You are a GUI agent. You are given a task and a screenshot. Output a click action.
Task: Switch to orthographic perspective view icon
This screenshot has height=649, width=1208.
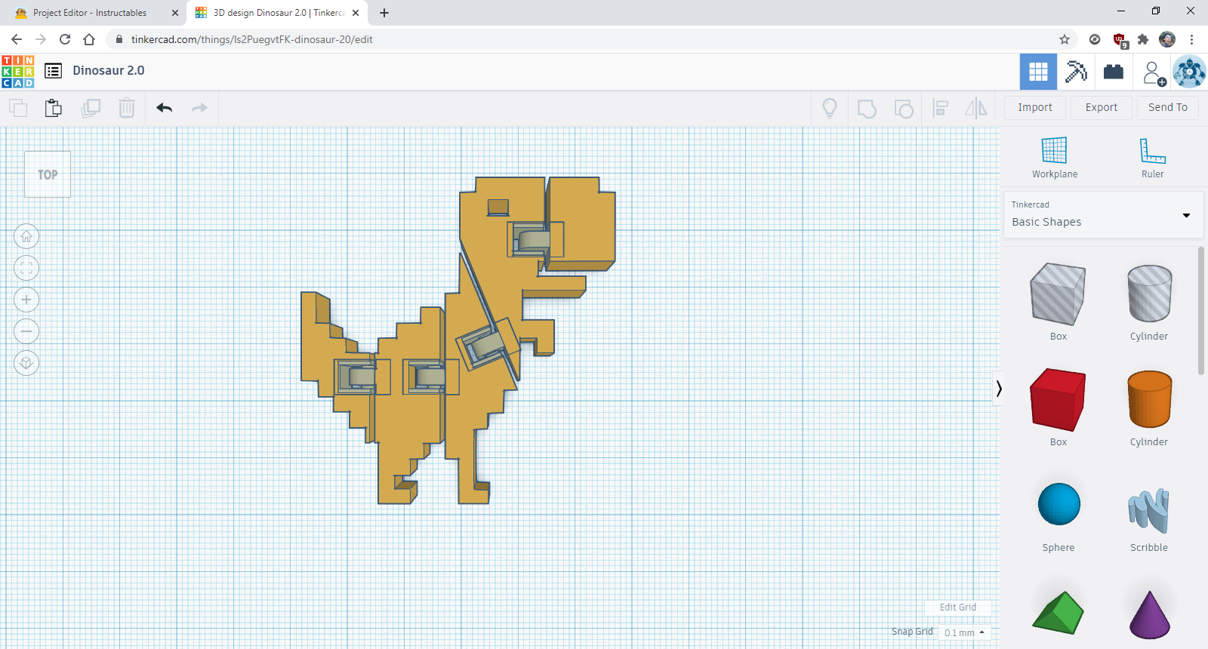[26, 363]
